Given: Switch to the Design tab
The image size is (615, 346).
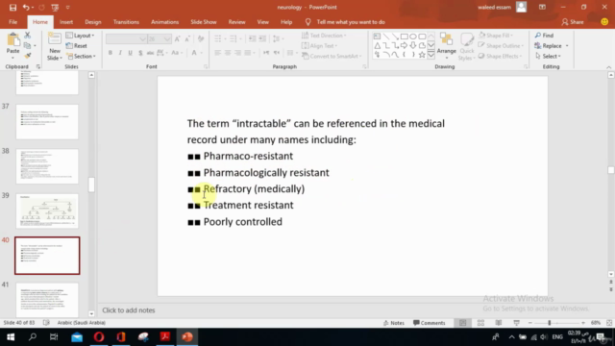Looking at the screenshot, I should (x=93, y=22).
